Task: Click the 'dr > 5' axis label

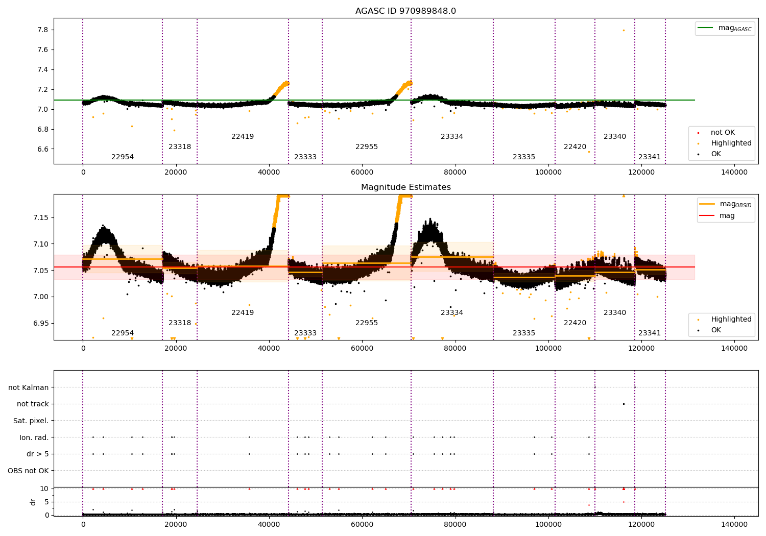Action: tap(38, 454)
